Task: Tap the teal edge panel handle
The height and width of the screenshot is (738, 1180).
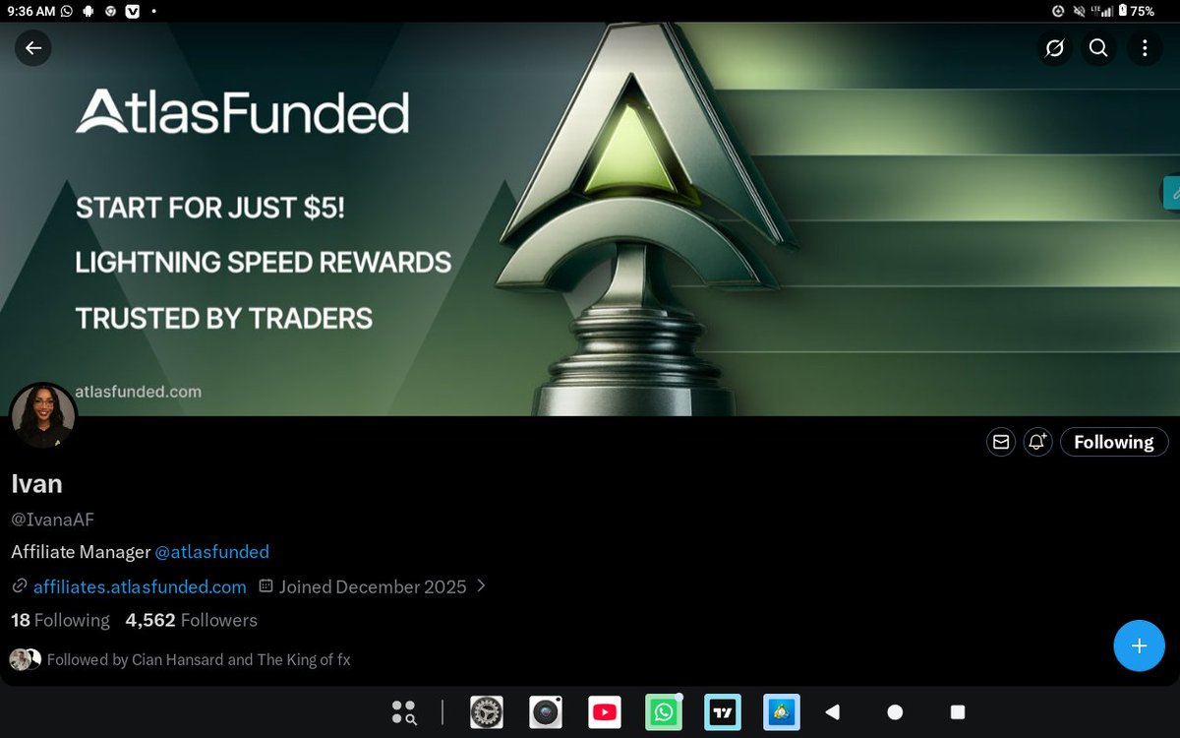Action: pos(1171,193)
